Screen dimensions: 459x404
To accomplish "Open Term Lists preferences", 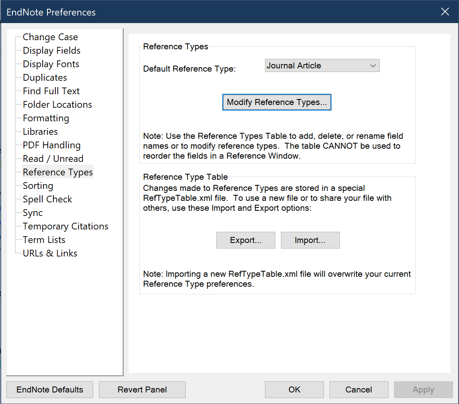I will 44,239.
